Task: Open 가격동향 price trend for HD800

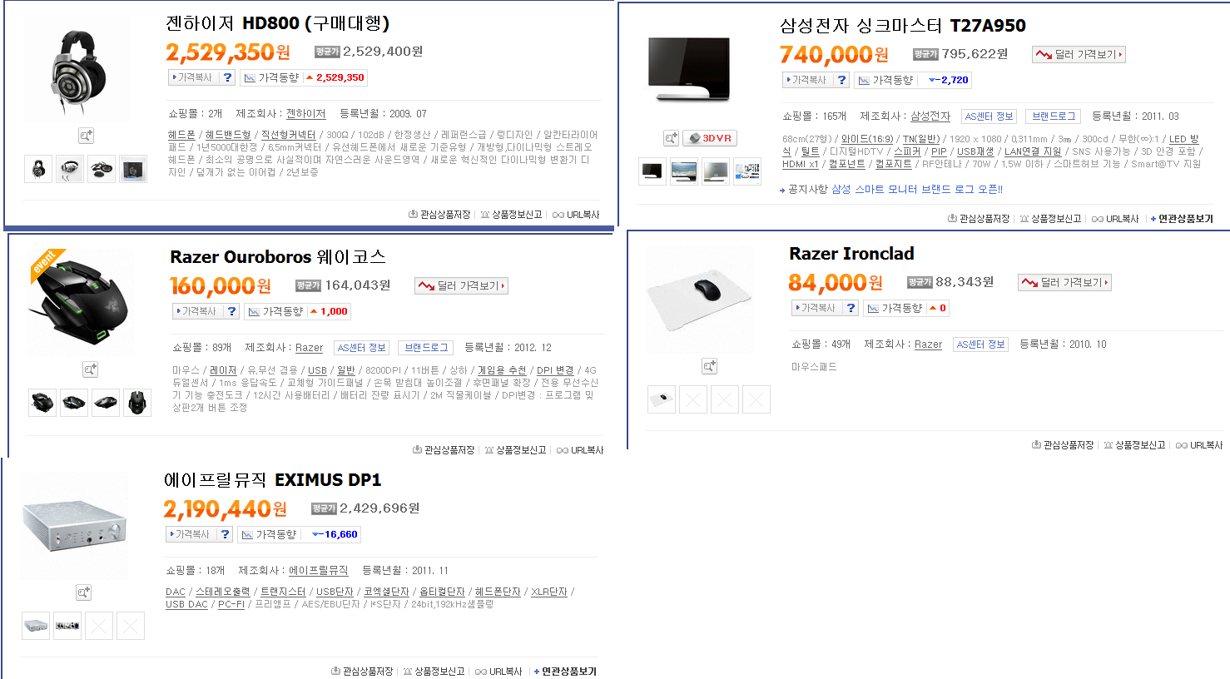Action: click(271, 77)
